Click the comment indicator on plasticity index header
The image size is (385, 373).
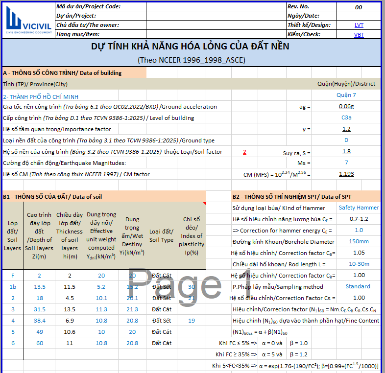click(205, 203)
